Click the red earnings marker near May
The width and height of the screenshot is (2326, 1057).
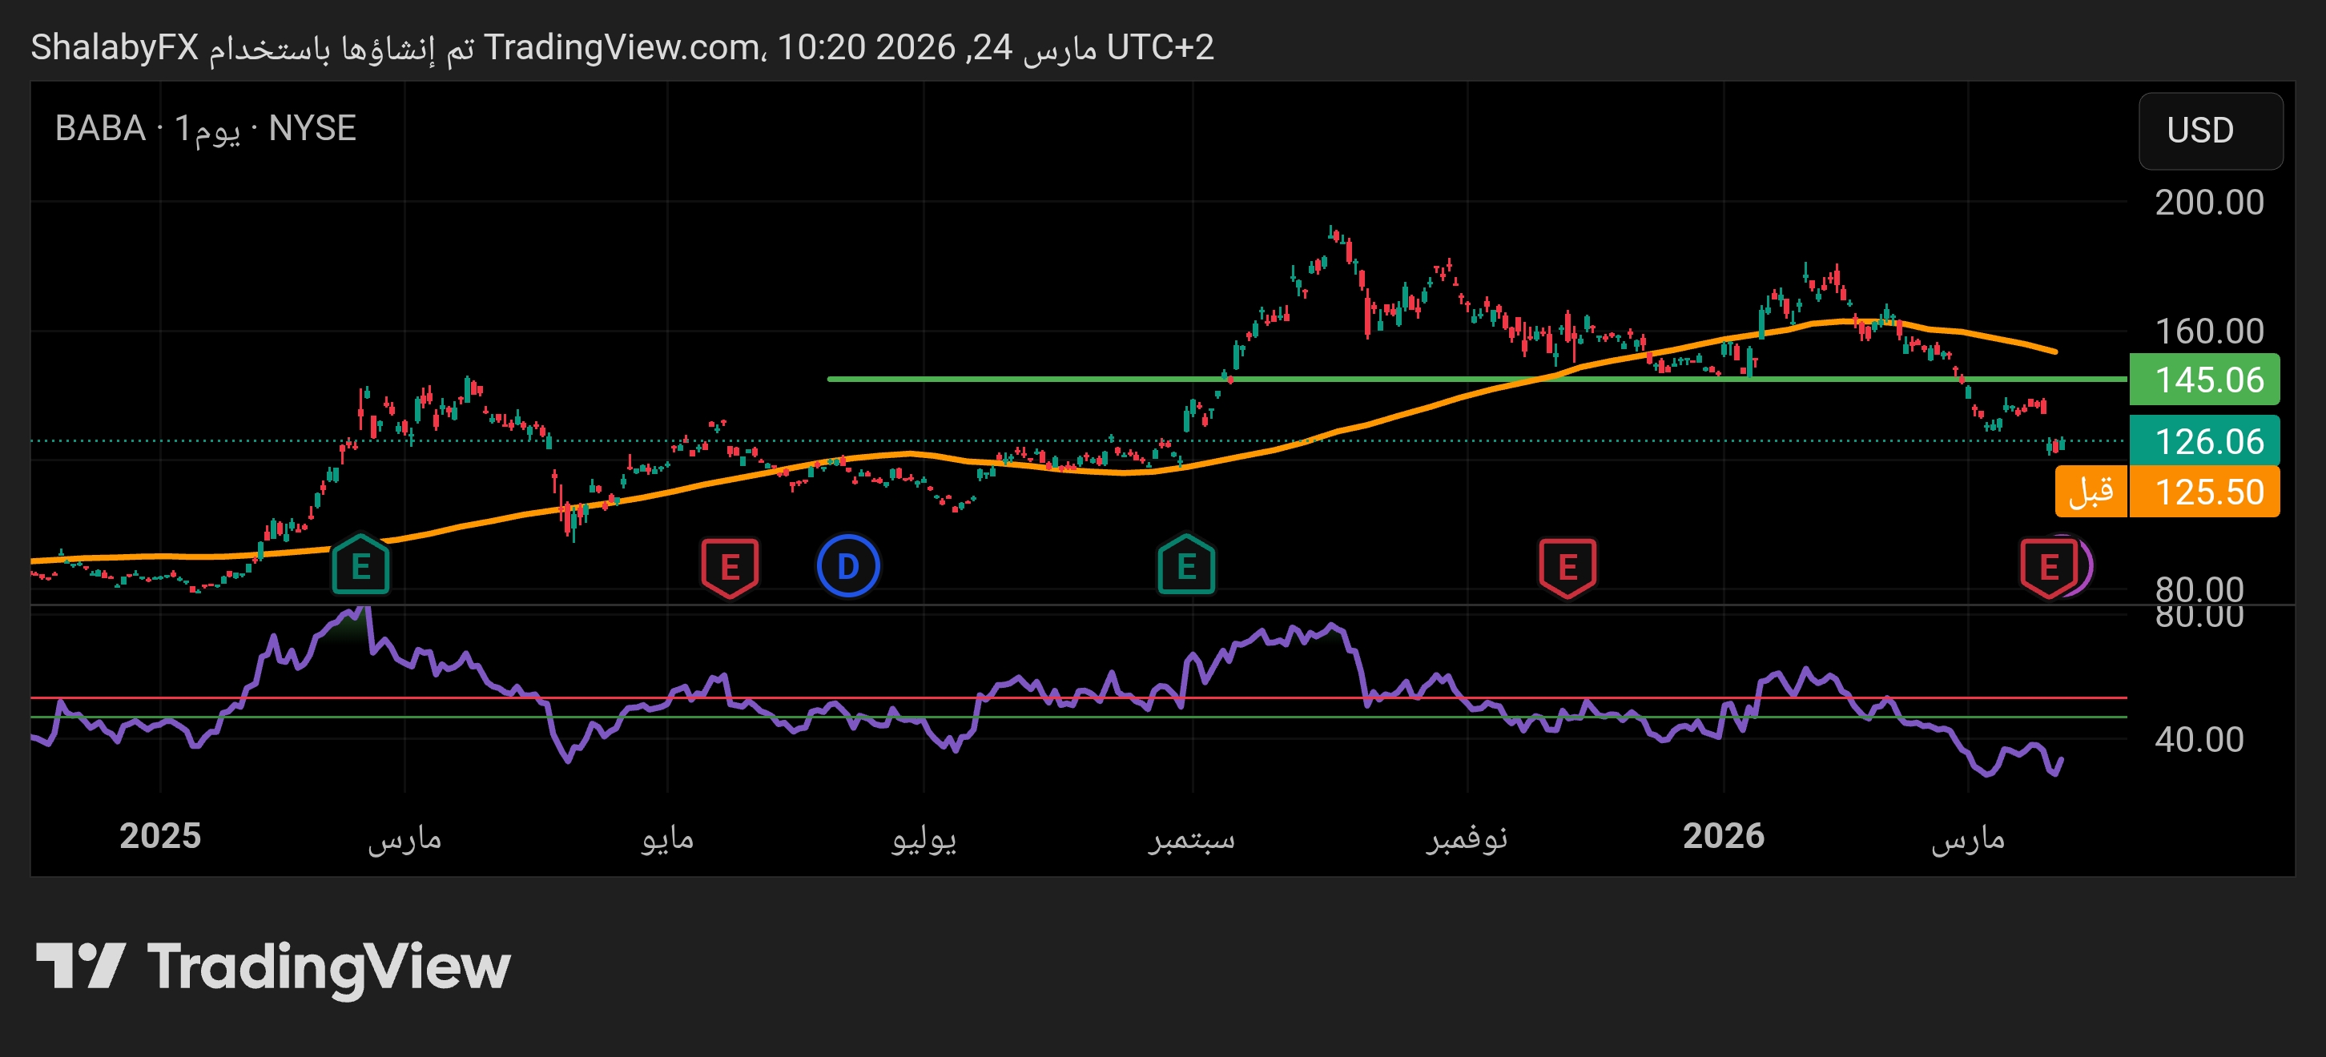730,567
